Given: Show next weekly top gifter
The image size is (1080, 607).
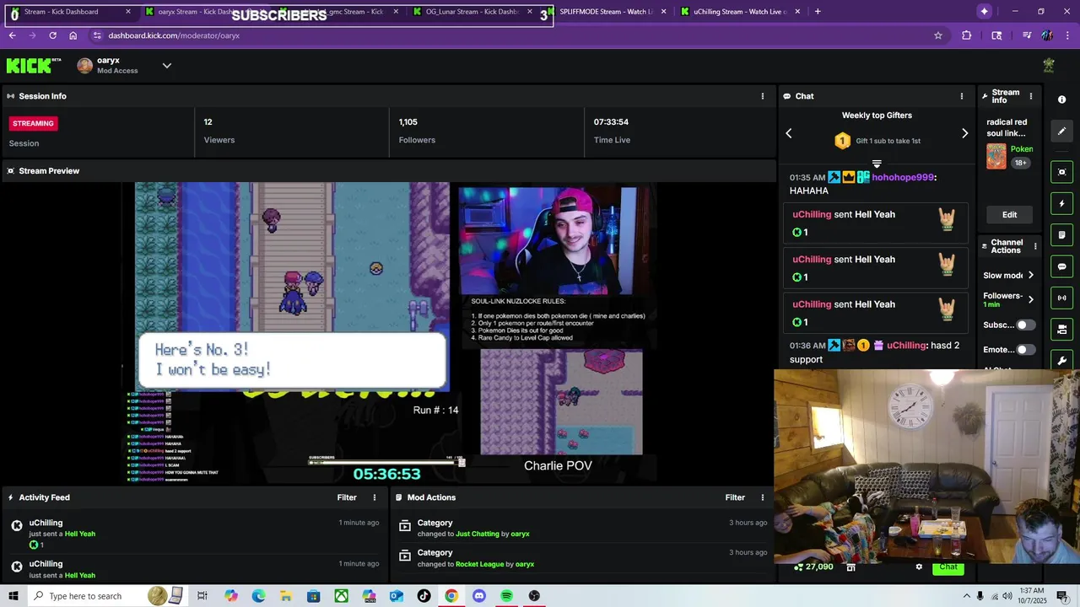Looking at the screenshot, I should coord(964,133).
